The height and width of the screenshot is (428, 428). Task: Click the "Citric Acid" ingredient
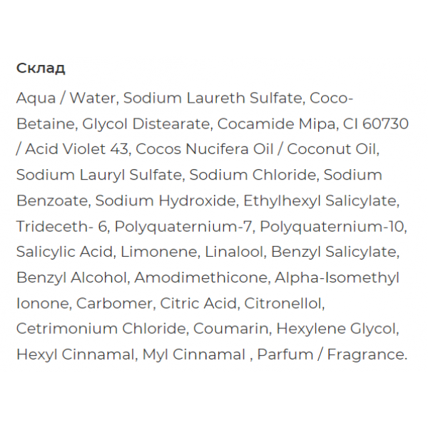tap(198, 303)
